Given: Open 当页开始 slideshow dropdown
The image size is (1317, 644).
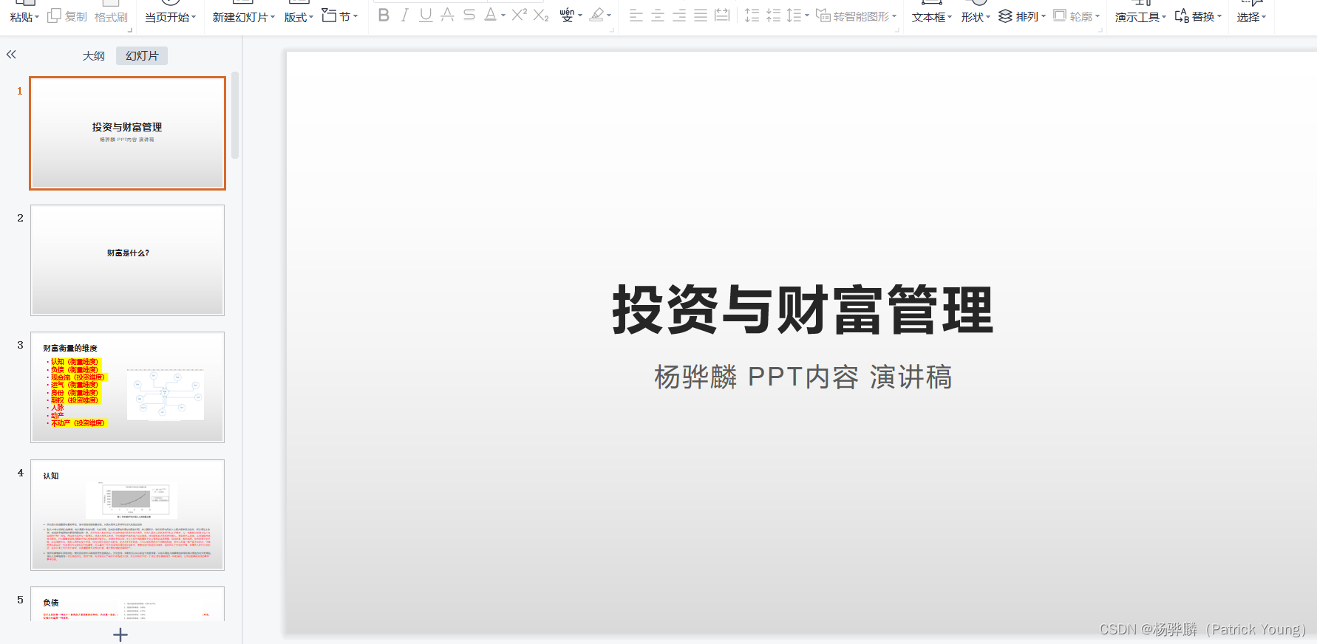Looking at the screenshot, I should pos(171,17).
